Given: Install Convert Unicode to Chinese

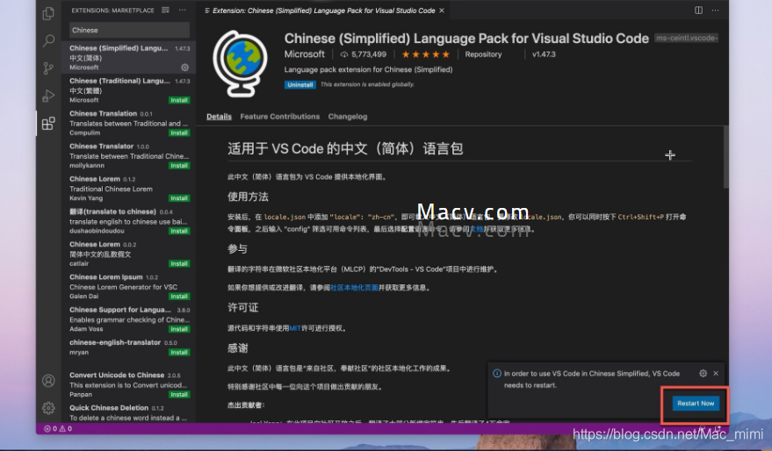Looking at the screenshot, I should pos(178,395).
